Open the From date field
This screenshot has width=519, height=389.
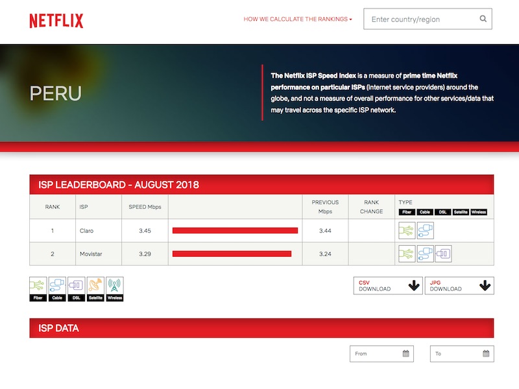click(381, 353)
